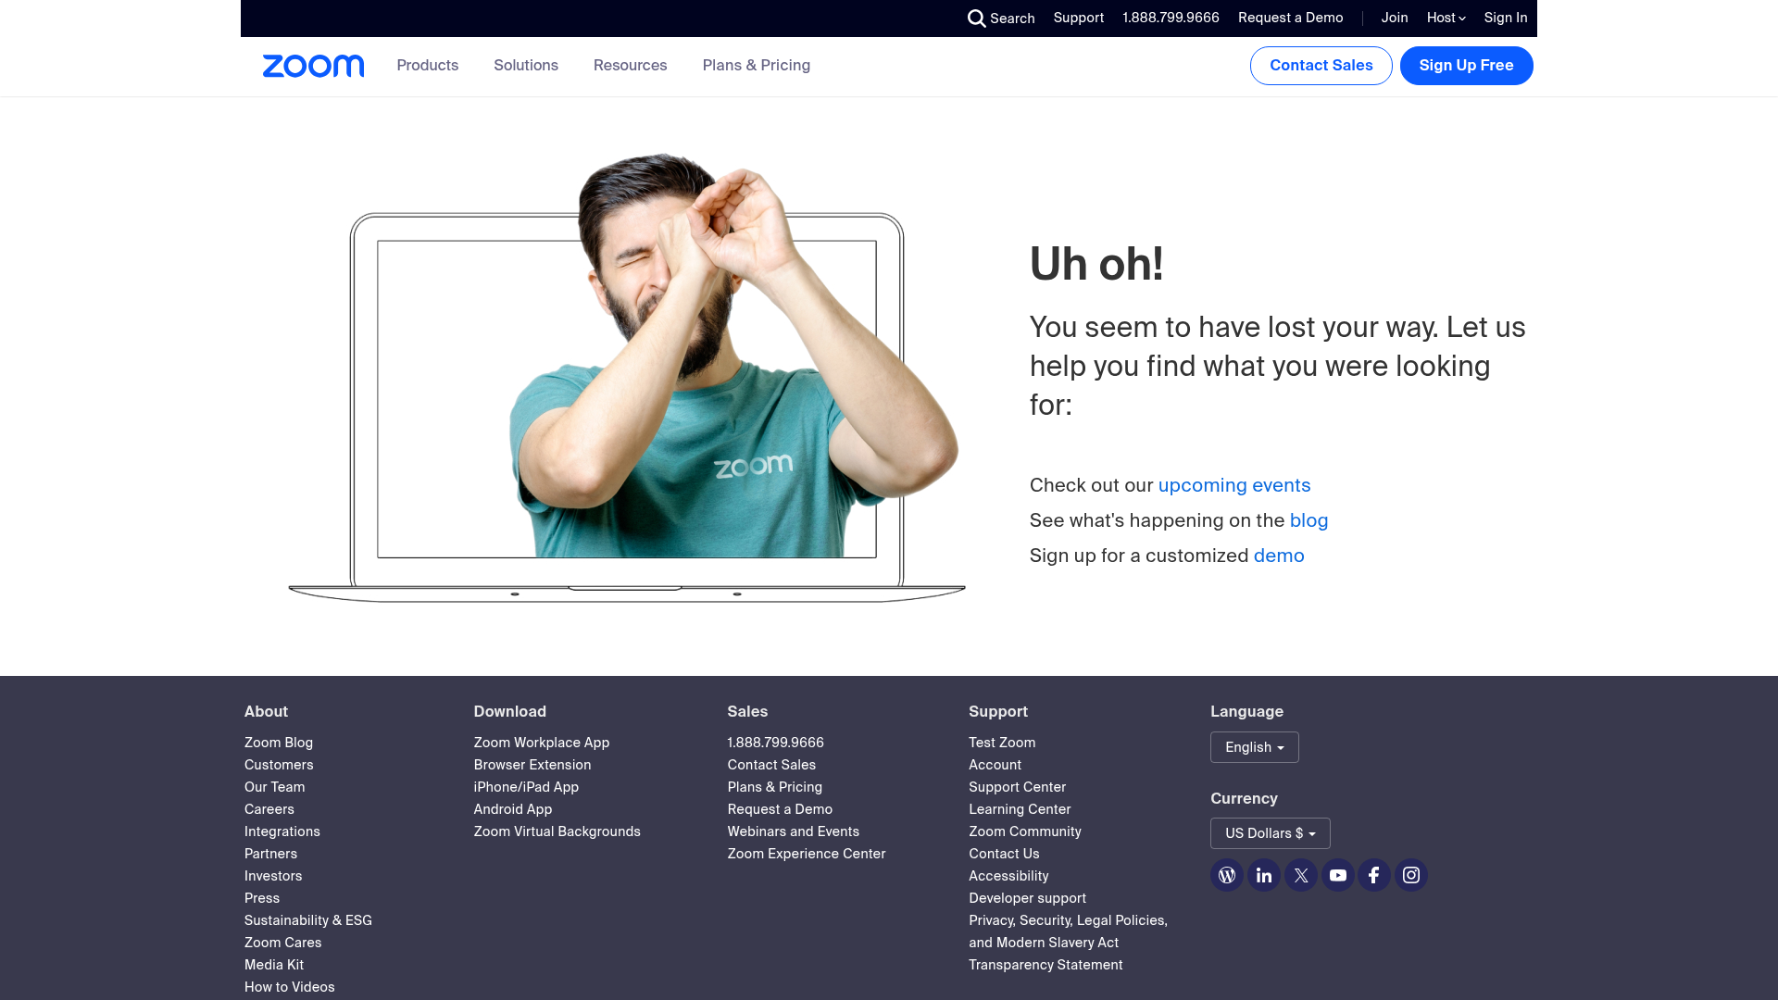The width and height of the screenshot is (1778, 1000).
Task: Open Zoom WordPress blog icon
Action: 1227,875
